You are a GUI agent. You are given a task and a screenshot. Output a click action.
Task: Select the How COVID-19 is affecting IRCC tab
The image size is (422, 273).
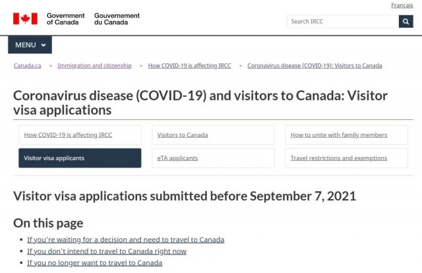click(x=80, y=135)
